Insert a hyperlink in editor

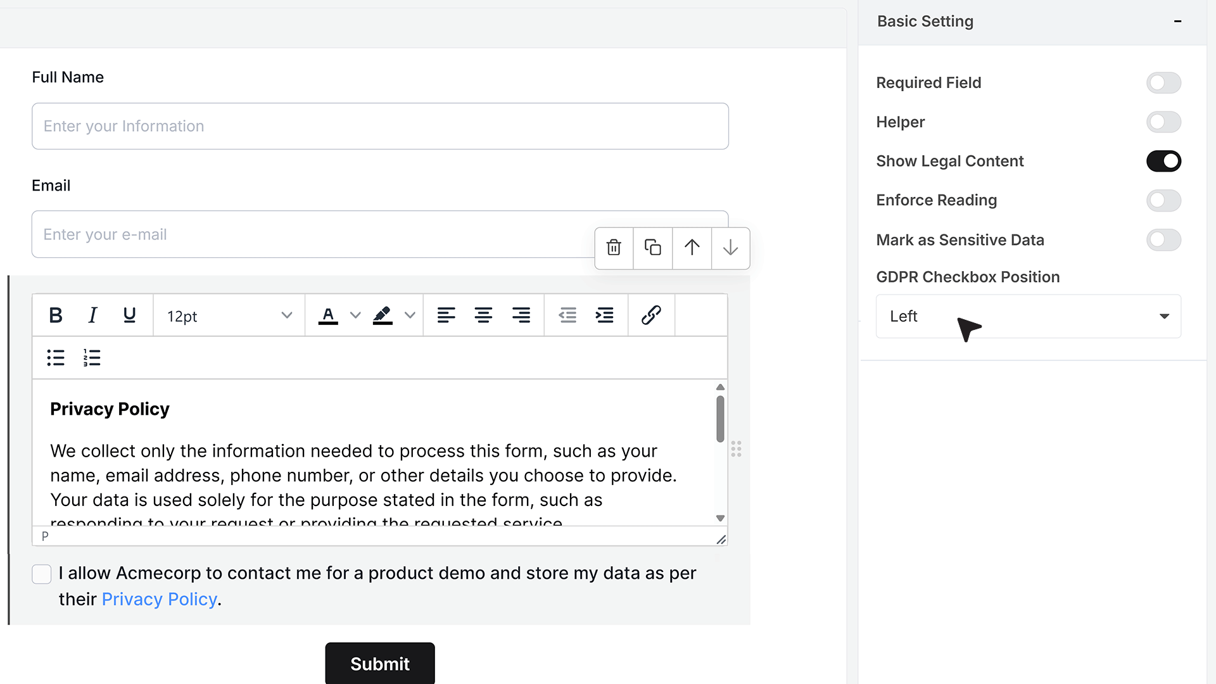(x=651, y=315)
